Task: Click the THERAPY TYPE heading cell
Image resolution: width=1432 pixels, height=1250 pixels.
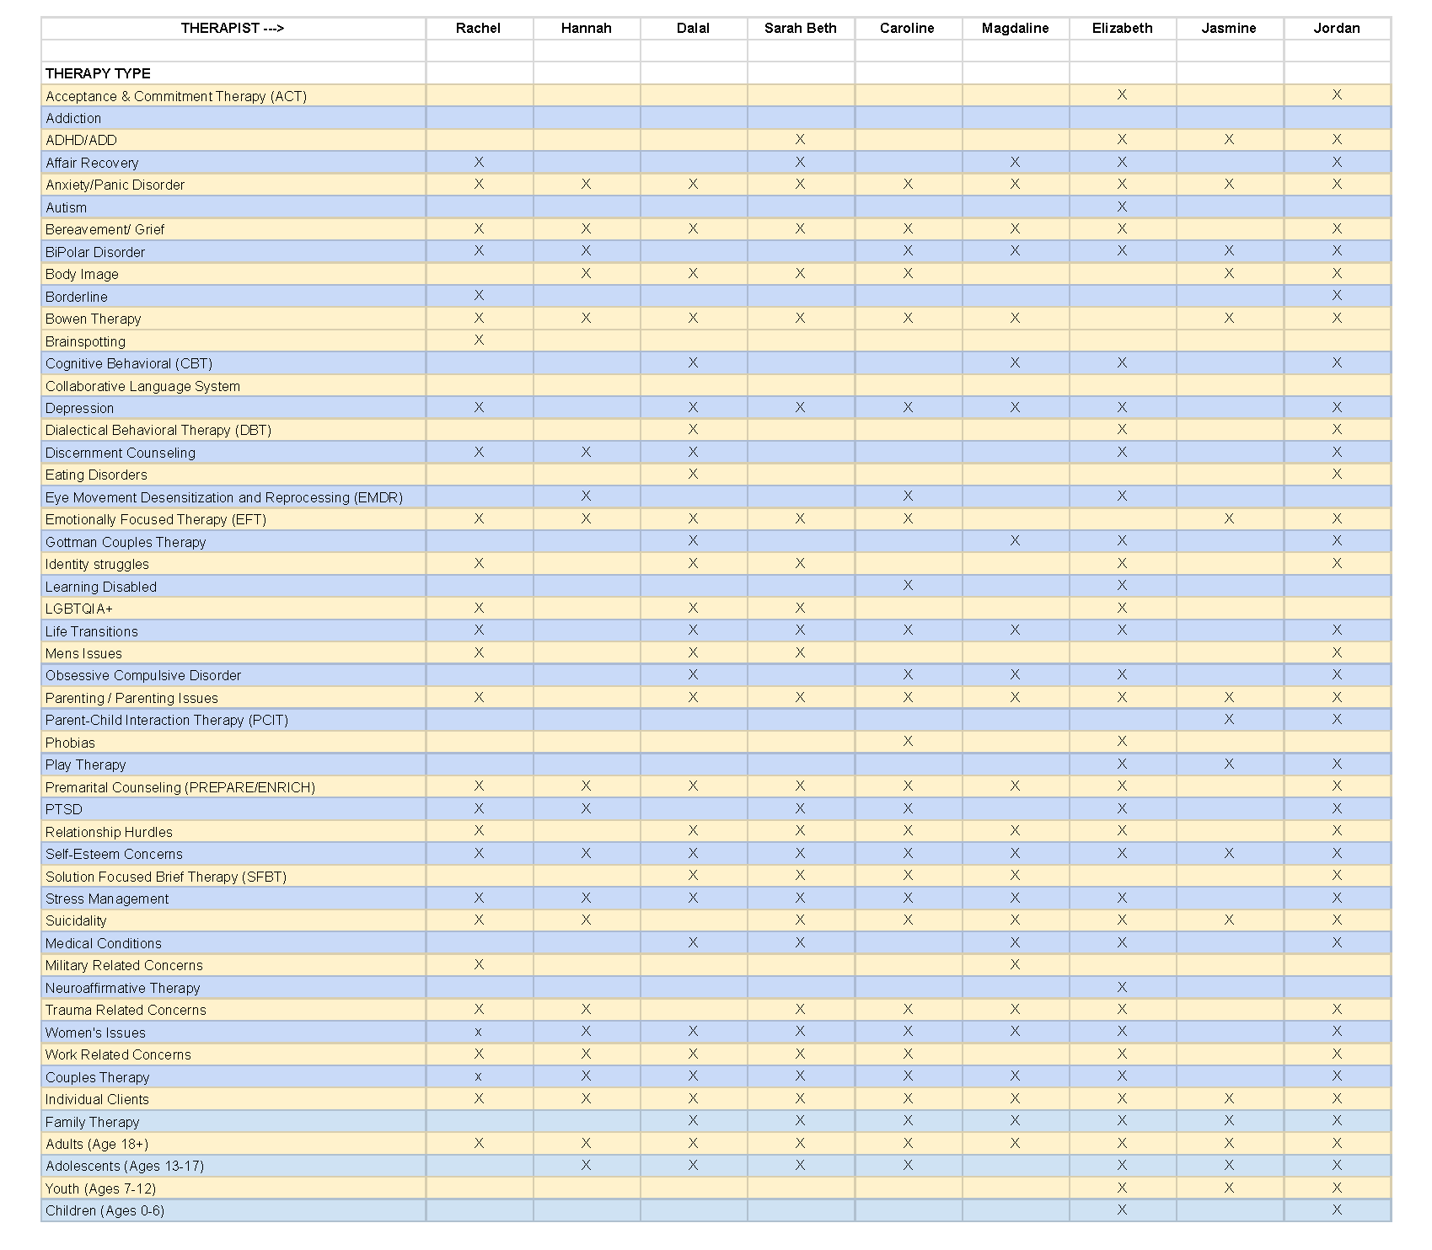Action: (98, 73)
